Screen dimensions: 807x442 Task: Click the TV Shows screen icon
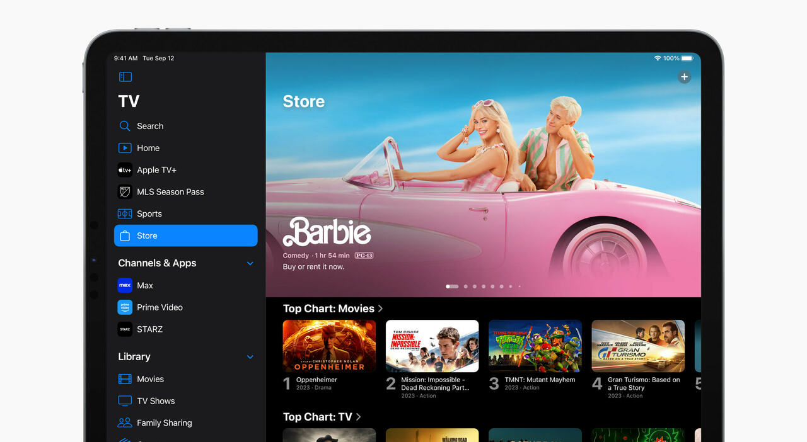pyautogui.click(x=125, y=401)
